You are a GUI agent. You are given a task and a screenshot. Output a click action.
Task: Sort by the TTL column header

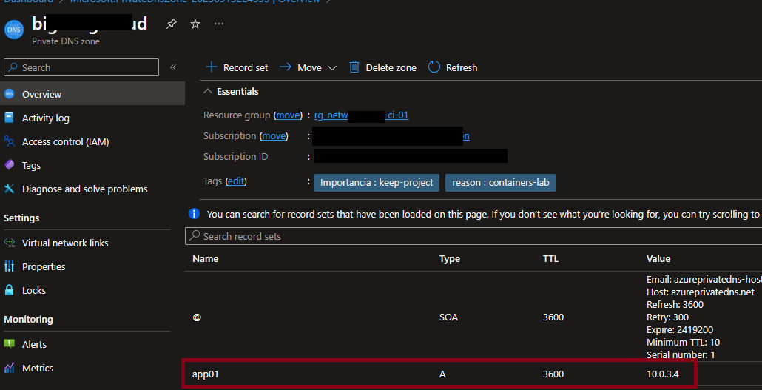click(x=550, y=259)
